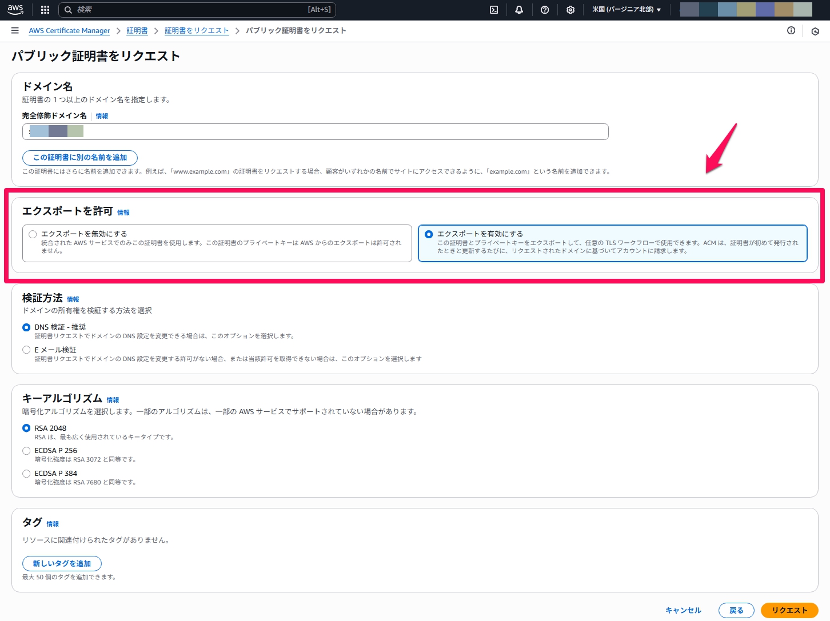The image size is (830, 621).
Task: Select ECDSA P 256 key algorithm
Action: pos(26,451)
